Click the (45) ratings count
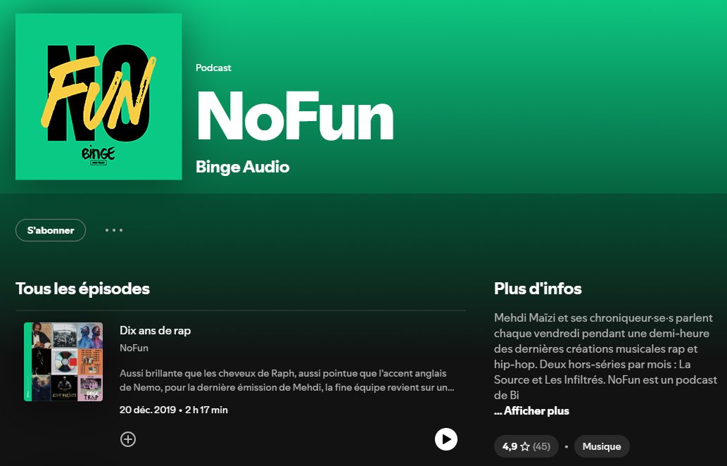Image resolution: width=727 pixels, height=466 pixels. click(541, 446)
